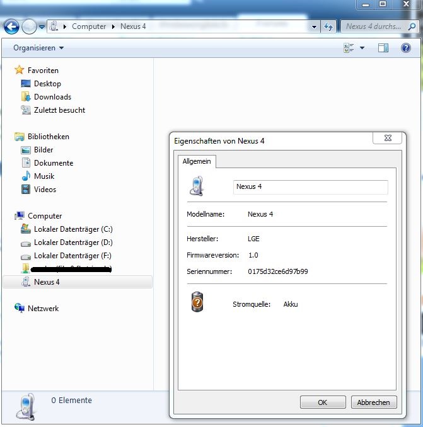Click the Netzwerk globe icon
423x427 pixels.
[x=19, y=308]
